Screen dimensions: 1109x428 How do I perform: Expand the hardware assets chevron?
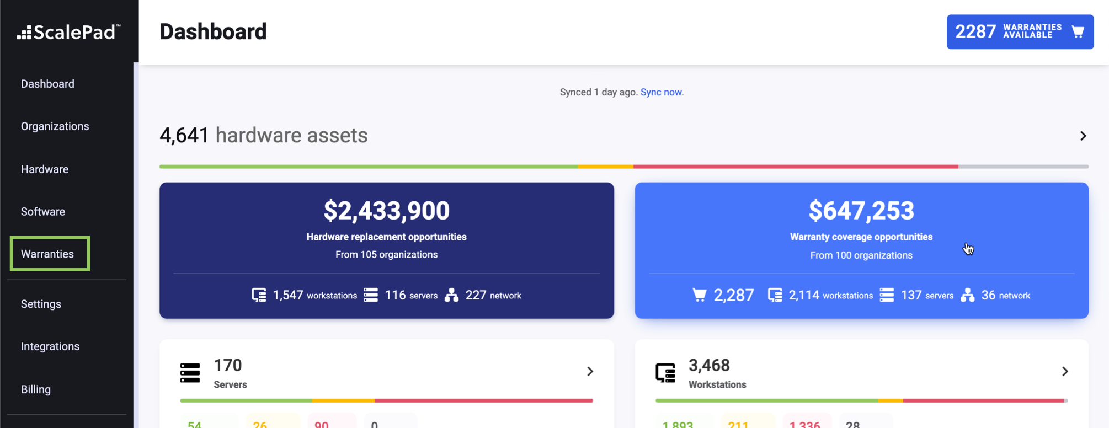click(x=1083, y=136)
